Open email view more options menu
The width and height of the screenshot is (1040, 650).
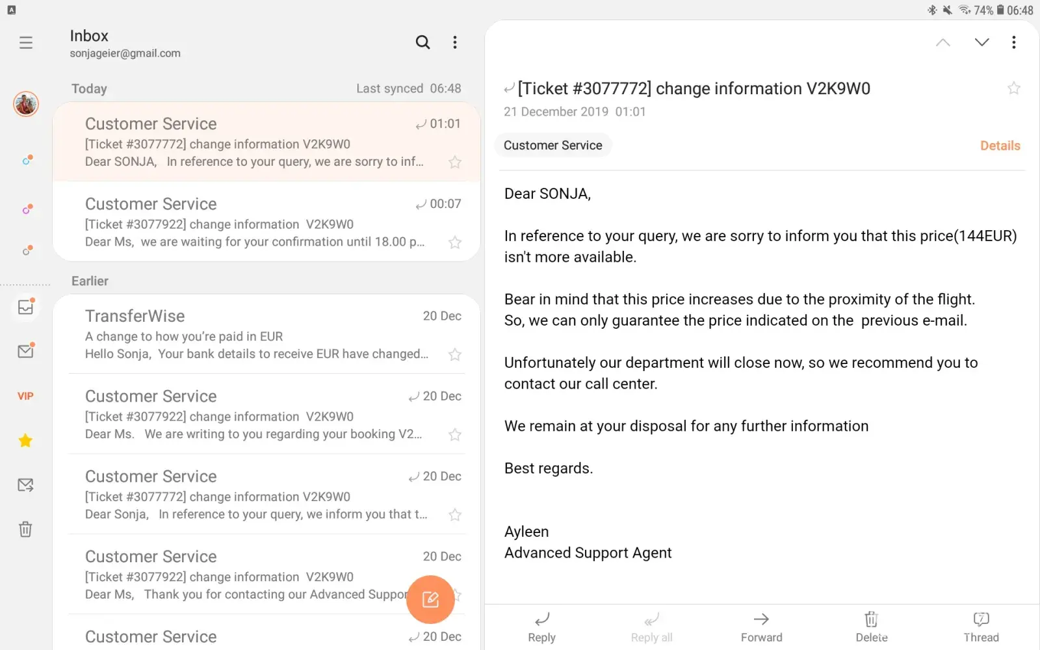(x=1013, y=43)
